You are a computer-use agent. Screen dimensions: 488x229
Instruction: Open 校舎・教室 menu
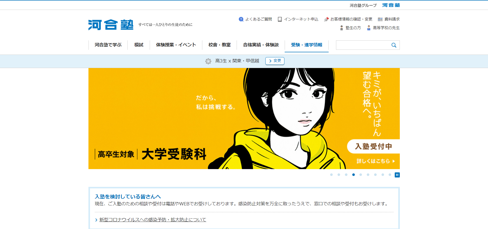[220, 45]
